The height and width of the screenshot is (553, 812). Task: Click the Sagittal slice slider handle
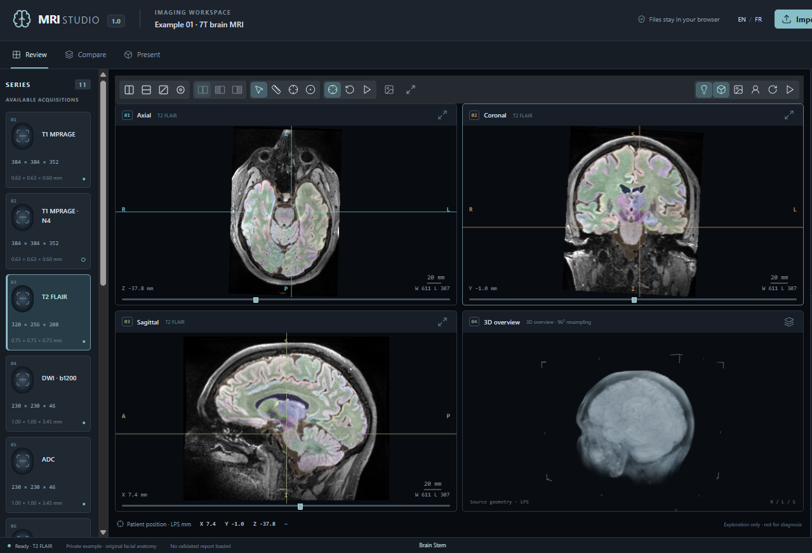pyautogui.click(x=300, y=506)
